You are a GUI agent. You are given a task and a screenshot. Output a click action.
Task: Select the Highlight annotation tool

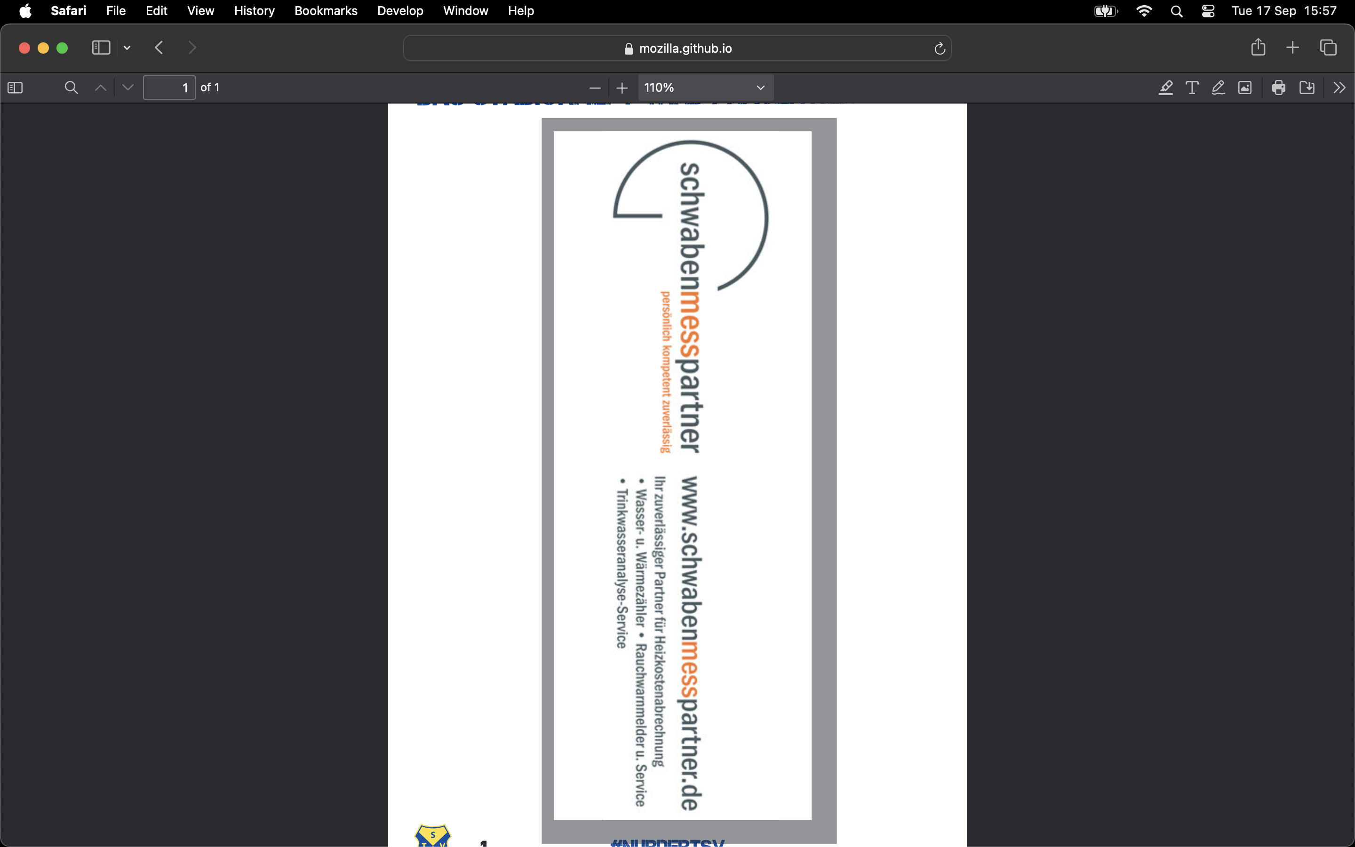point(1166,88)
